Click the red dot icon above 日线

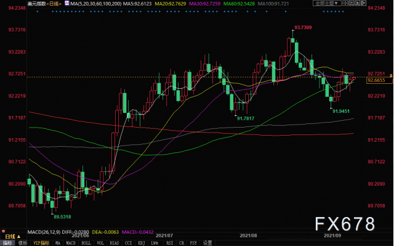click(x=3, y=231)
